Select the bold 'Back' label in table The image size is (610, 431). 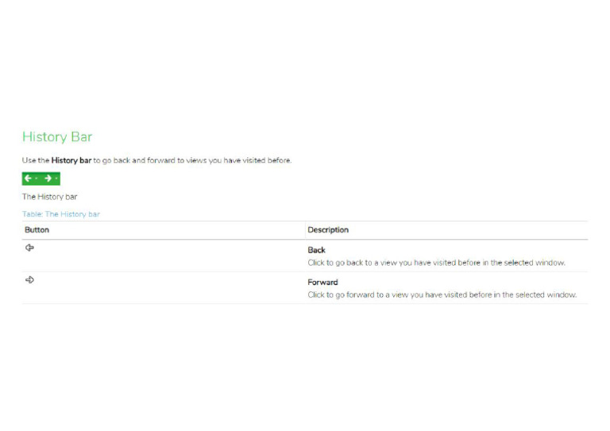[x=316, y=250]
